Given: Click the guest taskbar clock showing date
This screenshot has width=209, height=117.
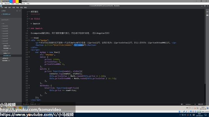Looking at the screenshot, I should point(203,108).
